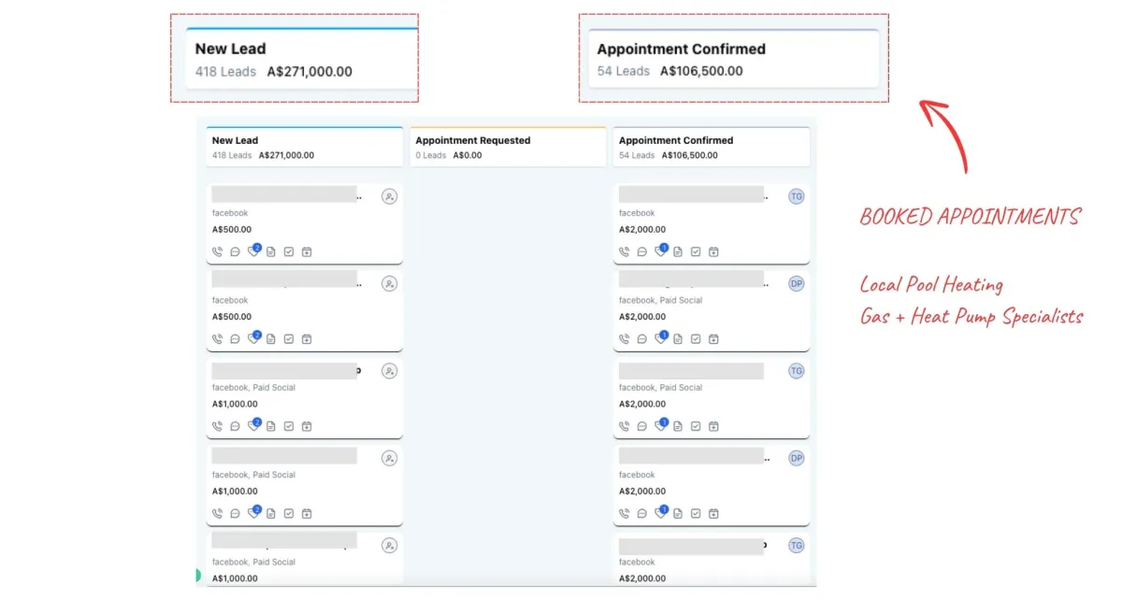Open the notes icon on the fourth New Lead card
Viewport: 1122px width, 614px height.
tap(271, 513)
